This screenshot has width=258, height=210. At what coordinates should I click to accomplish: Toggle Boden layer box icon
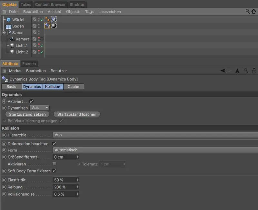[x=35, y=26]
